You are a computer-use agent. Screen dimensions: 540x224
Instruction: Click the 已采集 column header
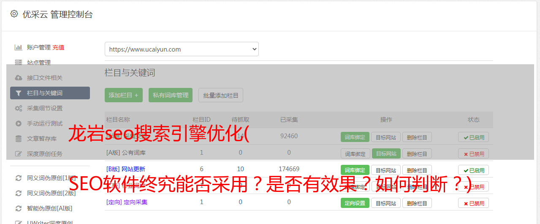pos(289,120)
